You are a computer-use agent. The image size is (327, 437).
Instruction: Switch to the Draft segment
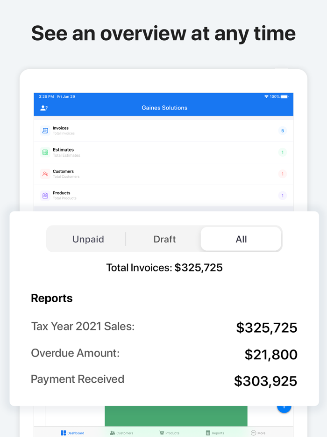(x=164, y=239)
